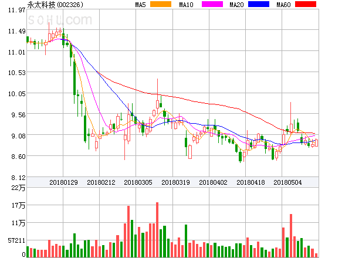Click the 11.01 price axis label
Image resolution: width=352 pixels, height=258 pixels.
click(17, 52)
